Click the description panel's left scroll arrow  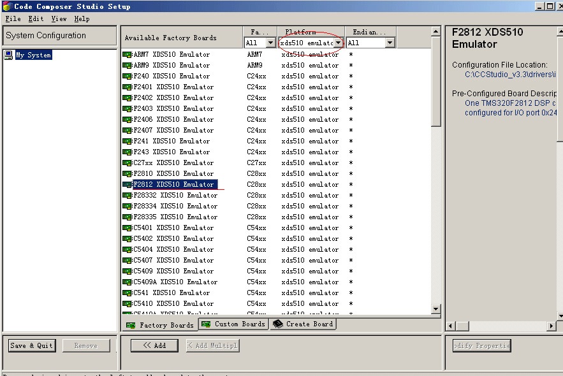pos(451,326)
